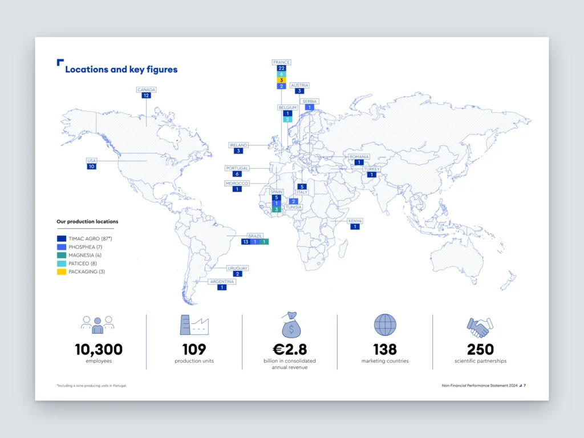Click the USA map label
Viewport: 584px width, 438px height.
pyautogui.click(x=92, y=161)
